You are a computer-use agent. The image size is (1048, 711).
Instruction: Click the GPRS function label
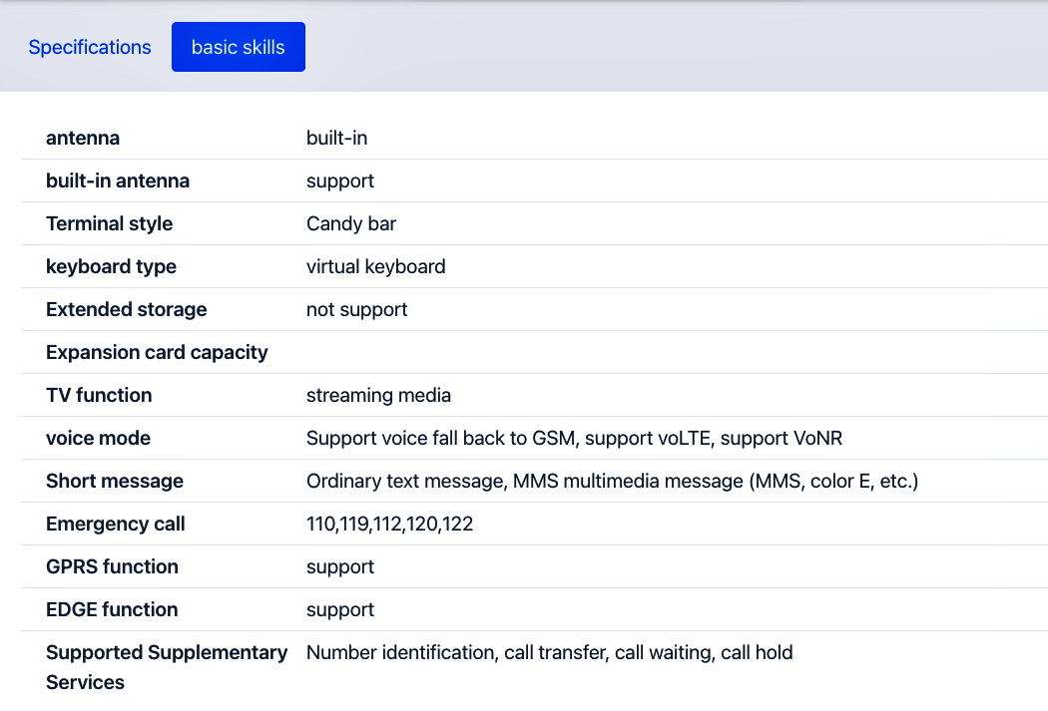click(x=112, y=566)
